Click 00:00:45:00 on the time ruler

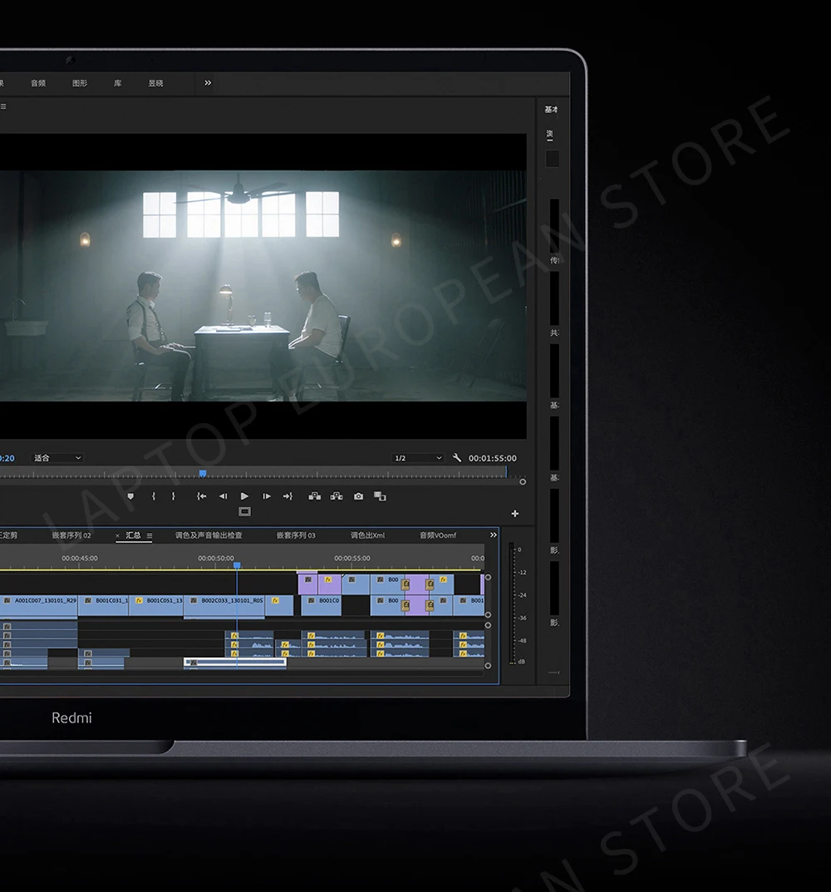[80, 558]
